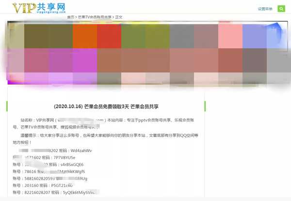Click the password text Wd4zahWv

pos(78,150)
